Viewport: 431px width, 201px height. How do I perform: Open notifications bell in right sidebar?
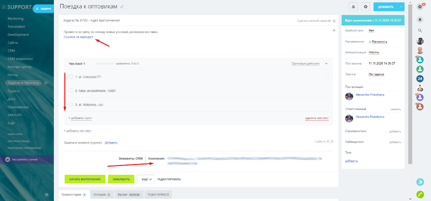point(420,19)
